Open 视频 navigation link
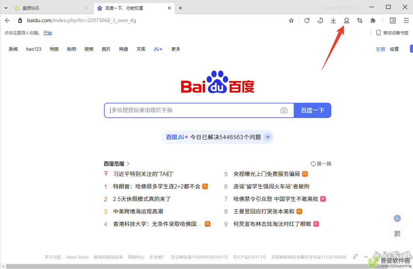 tap(89, 49)
